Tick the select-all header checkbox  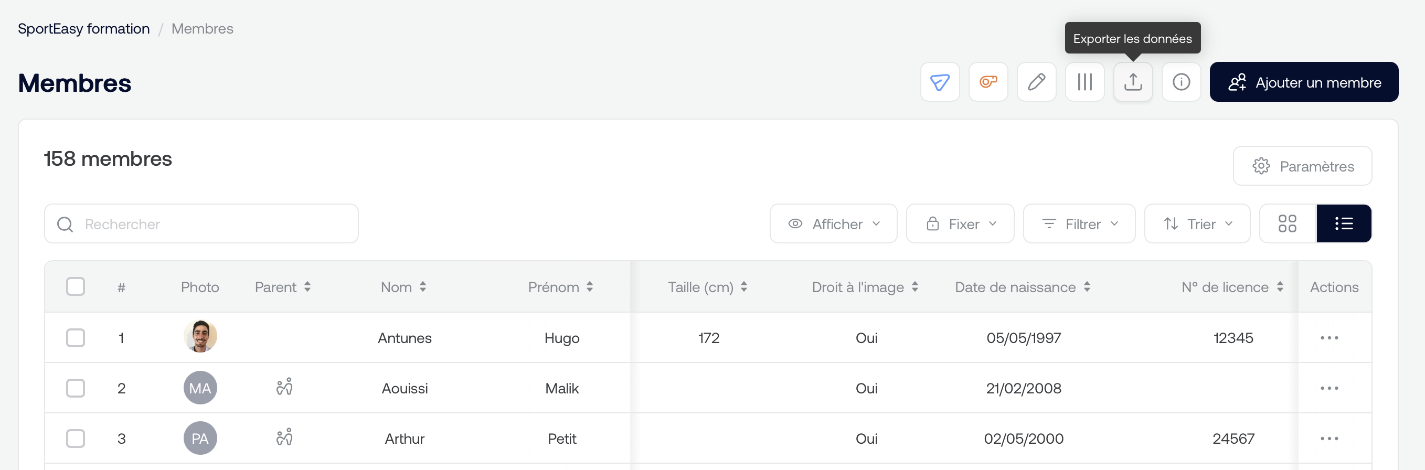(x=75, y=287)
